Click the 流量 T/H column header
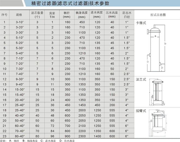The width and height of the screenshot is (180, 142). click(x=52, y=14)
